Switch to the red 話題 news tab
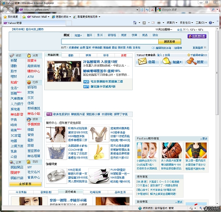 tap(124, 55)
